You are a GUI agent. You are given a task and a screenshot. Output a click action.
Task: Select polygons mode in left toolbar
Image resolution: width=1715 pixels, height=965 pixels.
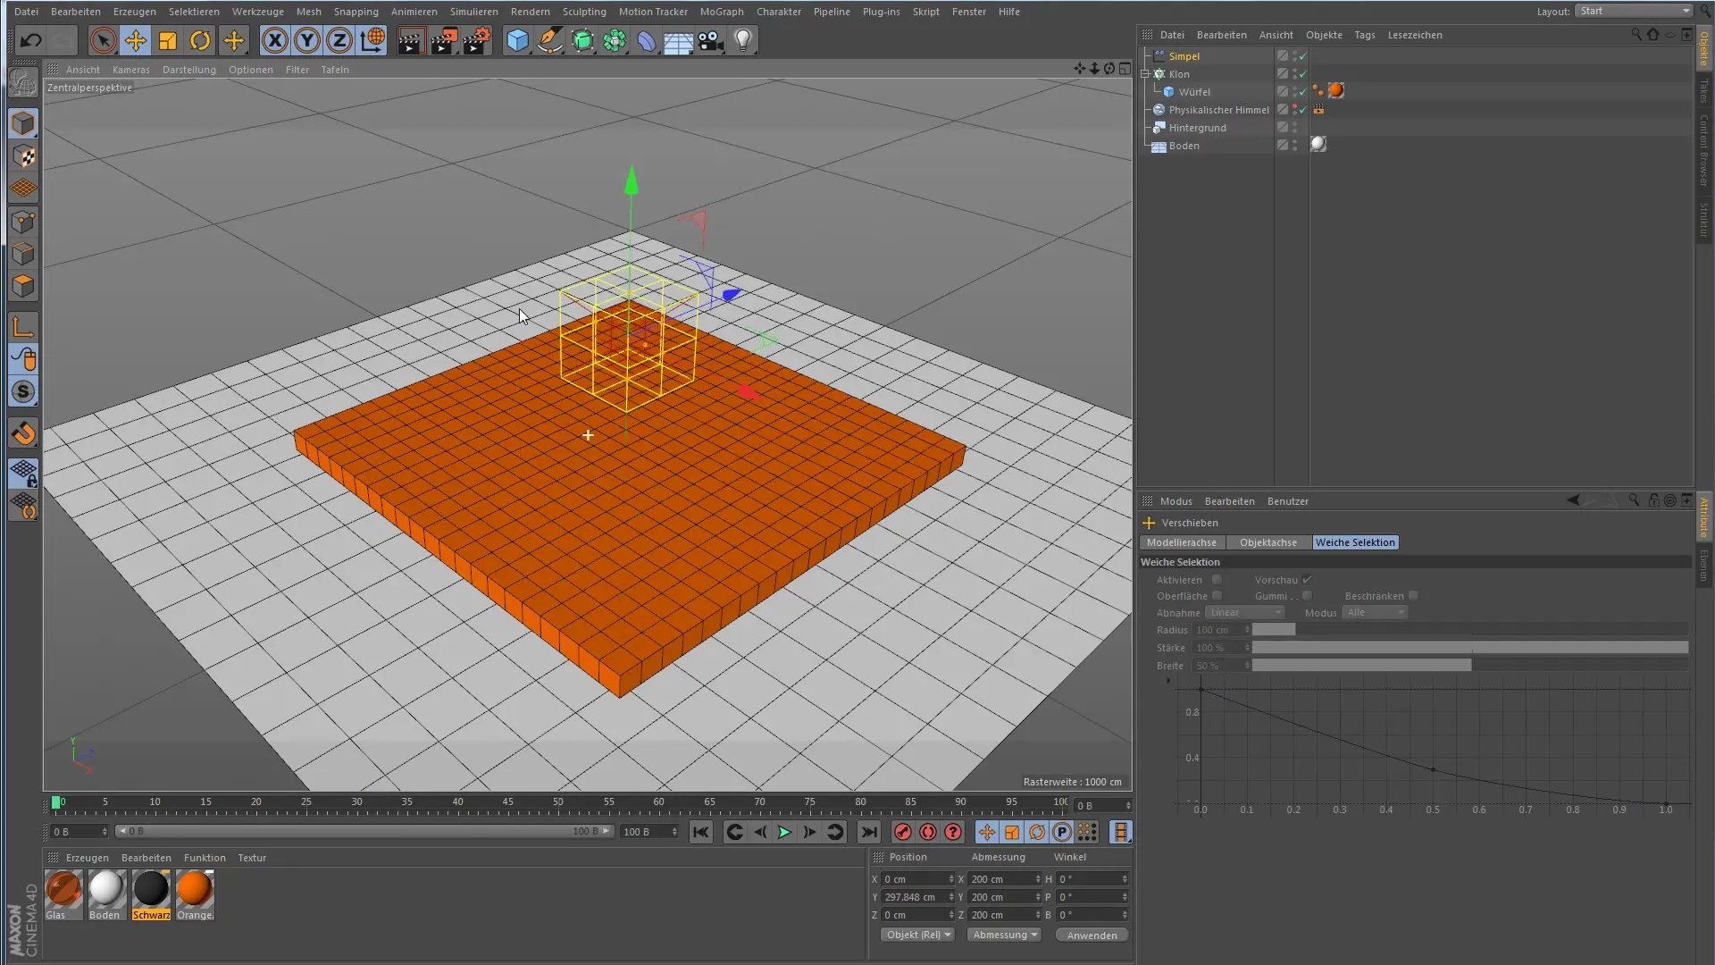[23, 286]
